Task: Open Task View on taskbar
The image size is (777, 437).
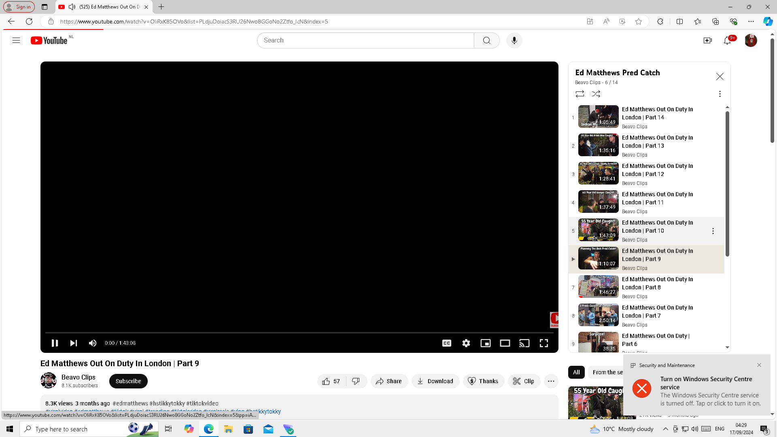Action: pos(168,429)
